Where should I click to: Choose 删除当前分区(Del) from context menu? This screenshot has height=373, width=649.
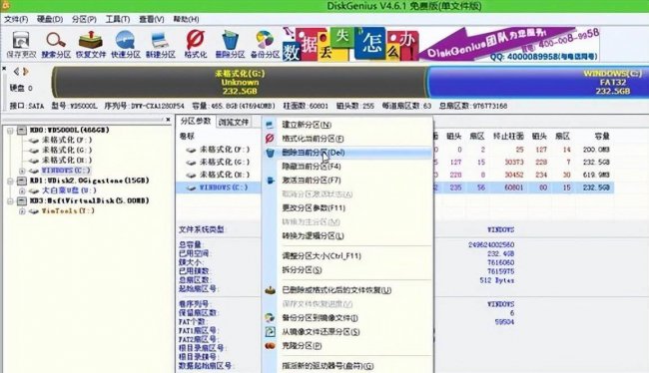[x=347, y=153]
